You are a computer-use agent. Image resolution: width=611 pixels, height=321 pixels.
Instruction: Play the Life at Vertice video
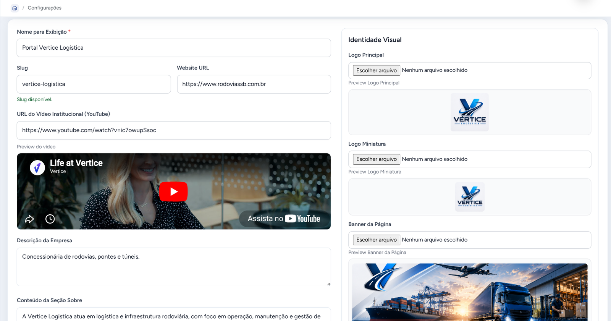173,191
